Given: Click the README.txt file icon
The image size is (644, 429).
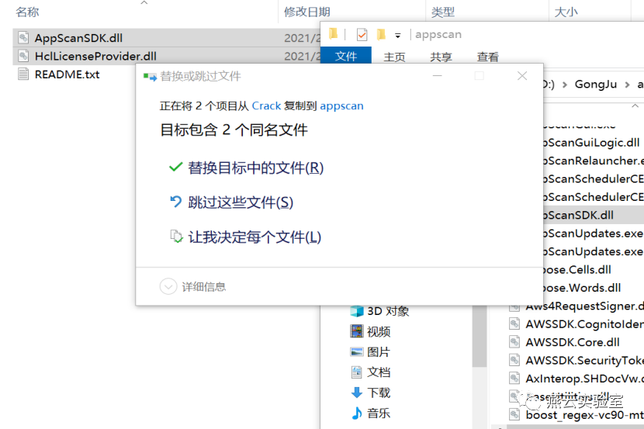Looking at the screenshot, I should point(23,74).
